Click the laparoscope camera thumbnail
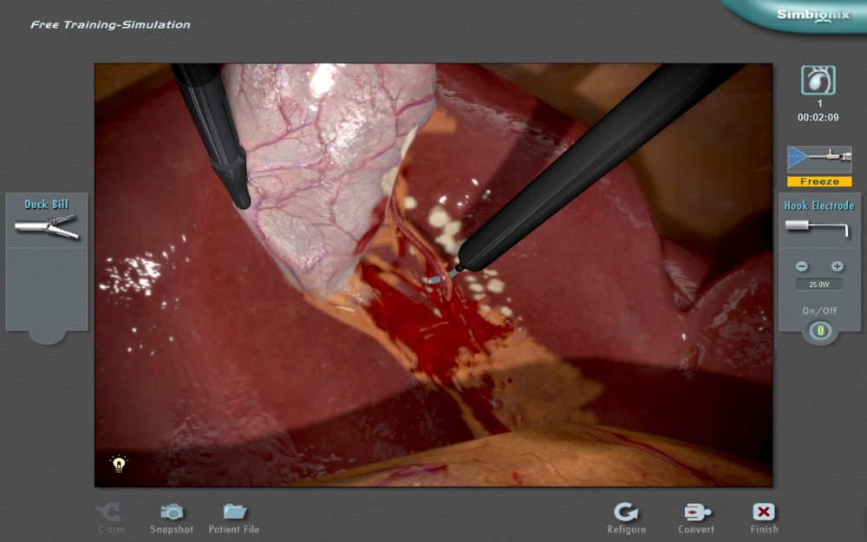This screenshot has height=542, width=867. [x=819, y=160]
